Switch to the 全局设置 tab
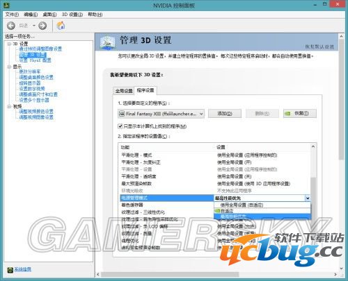The height and width of the screenshot is (281, 348). coord(124,91)
